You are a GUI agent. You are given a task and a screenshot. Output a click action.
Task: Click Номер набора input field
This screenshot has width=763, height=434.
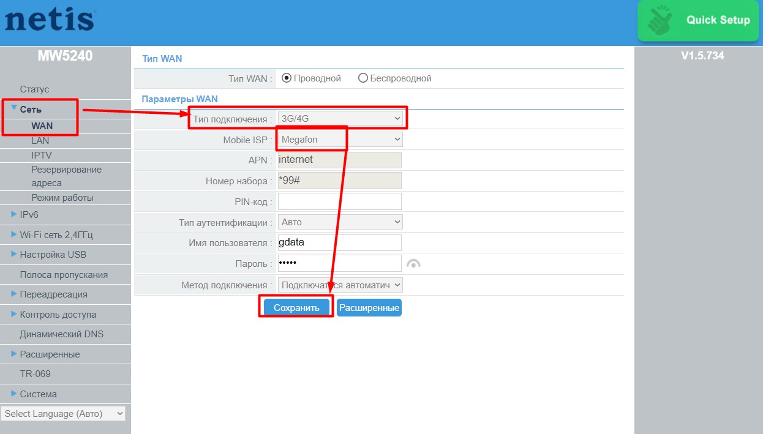(340, 181)
